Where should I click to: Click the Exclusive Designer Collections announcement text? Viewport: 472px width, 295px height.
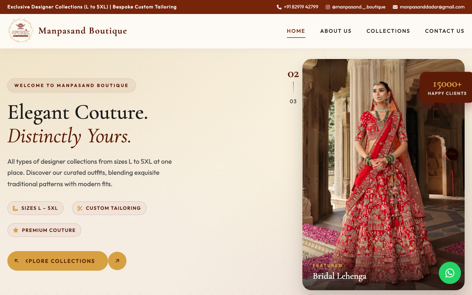[92, 7]
